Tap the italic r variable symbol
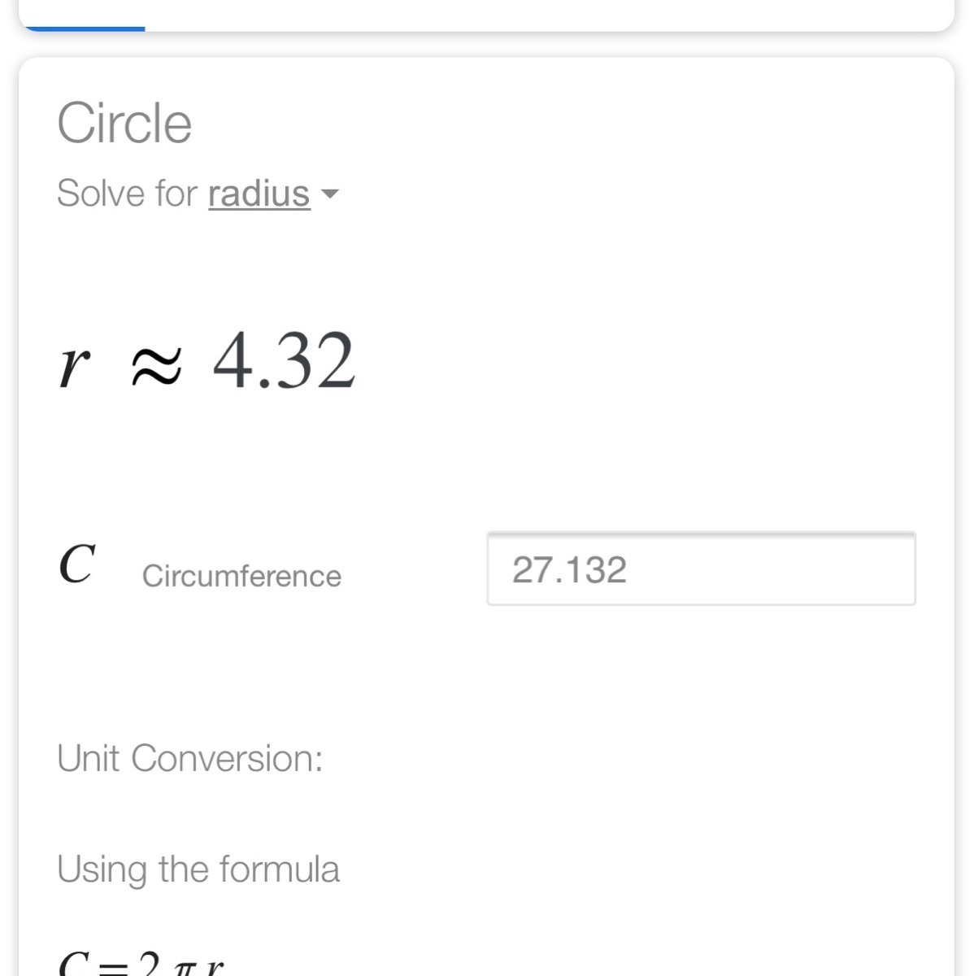This screenshot has height=976, width=974. tap(73, 365)
